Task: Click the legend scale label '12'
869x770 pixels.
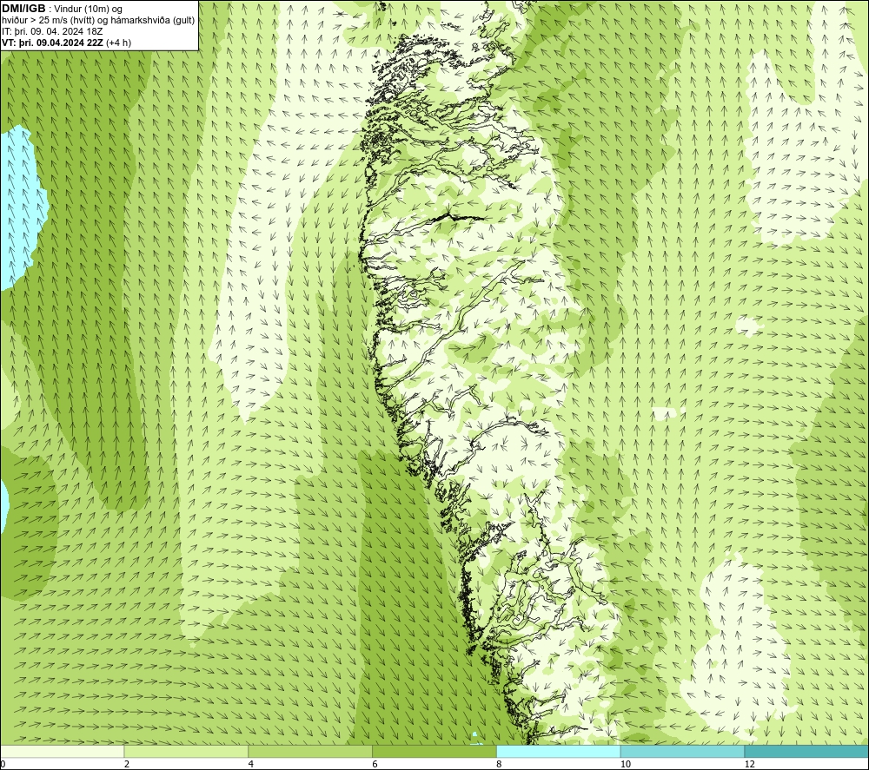Action: coord(750,764)
